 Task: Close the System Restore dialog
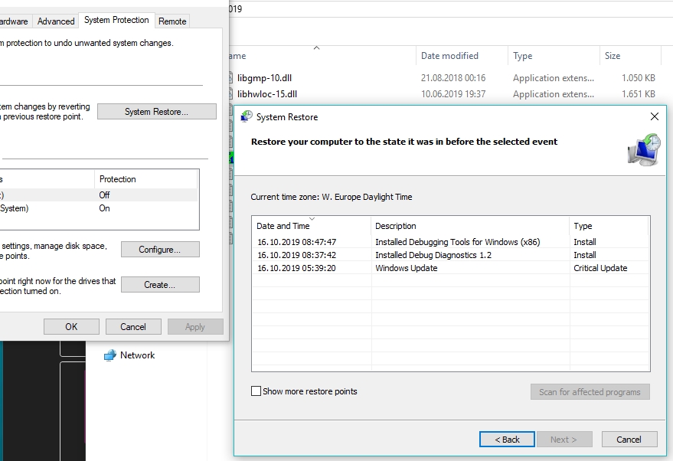[654, 116]
